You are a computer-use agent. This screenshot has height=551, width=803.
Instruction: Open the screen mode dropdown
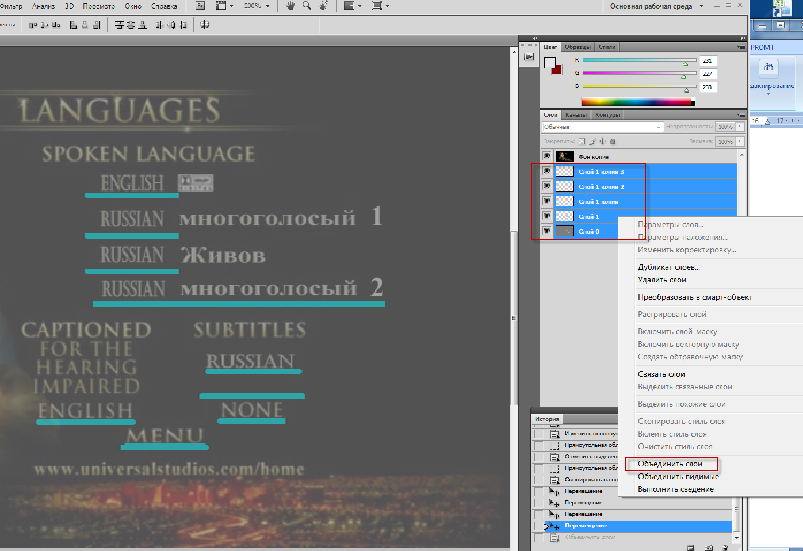tap(380, 6)
